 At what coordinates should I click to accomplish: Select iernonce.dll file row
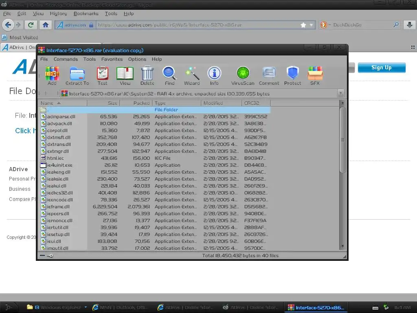(154, 220)
